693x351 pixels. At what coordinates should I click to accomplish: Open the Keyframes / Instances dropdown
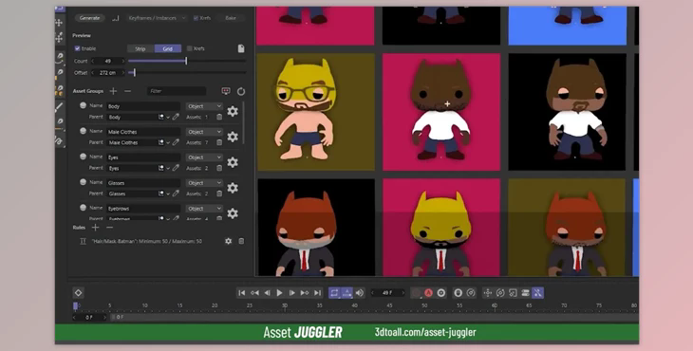[157, 18]
